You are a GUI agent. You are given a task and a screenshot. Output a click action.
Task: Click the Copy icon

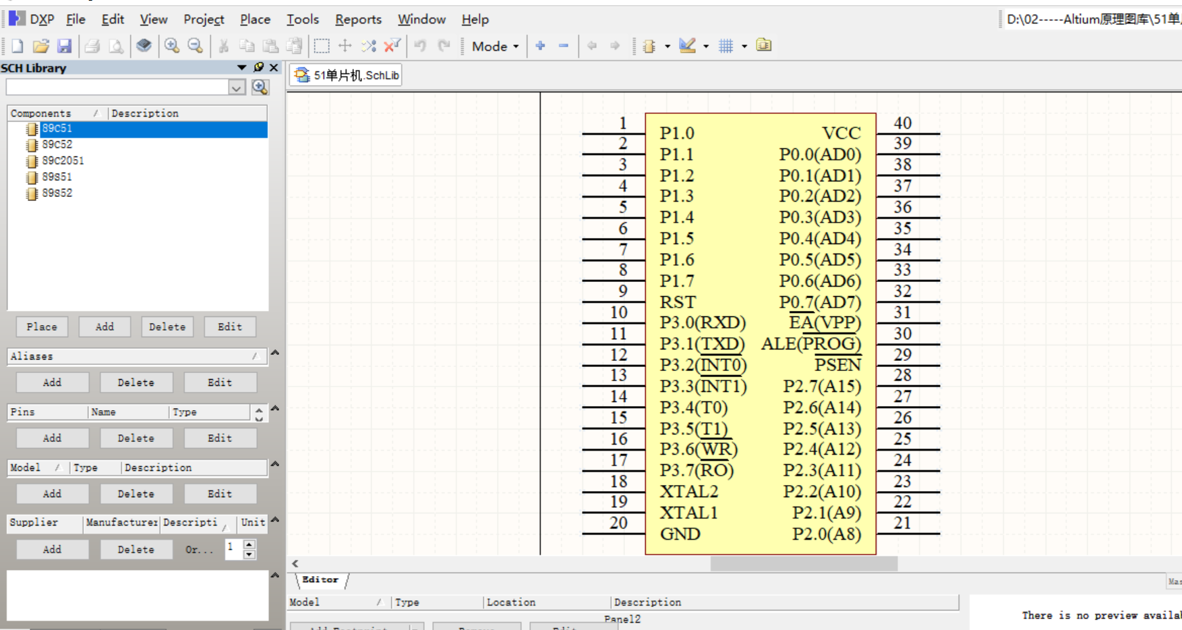[x=247, y=46]
